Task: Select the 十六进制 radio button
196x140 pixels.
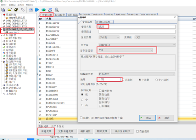Action: [x=156, y=80]
